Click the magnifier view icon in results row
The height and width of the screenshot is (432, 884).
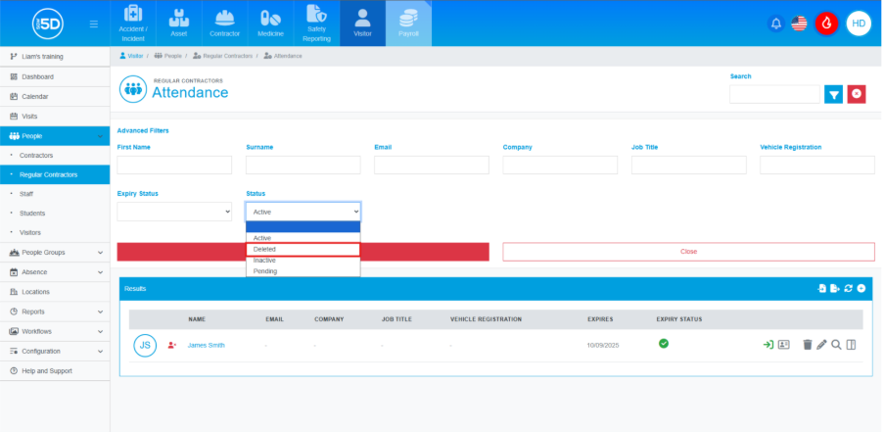836,345
